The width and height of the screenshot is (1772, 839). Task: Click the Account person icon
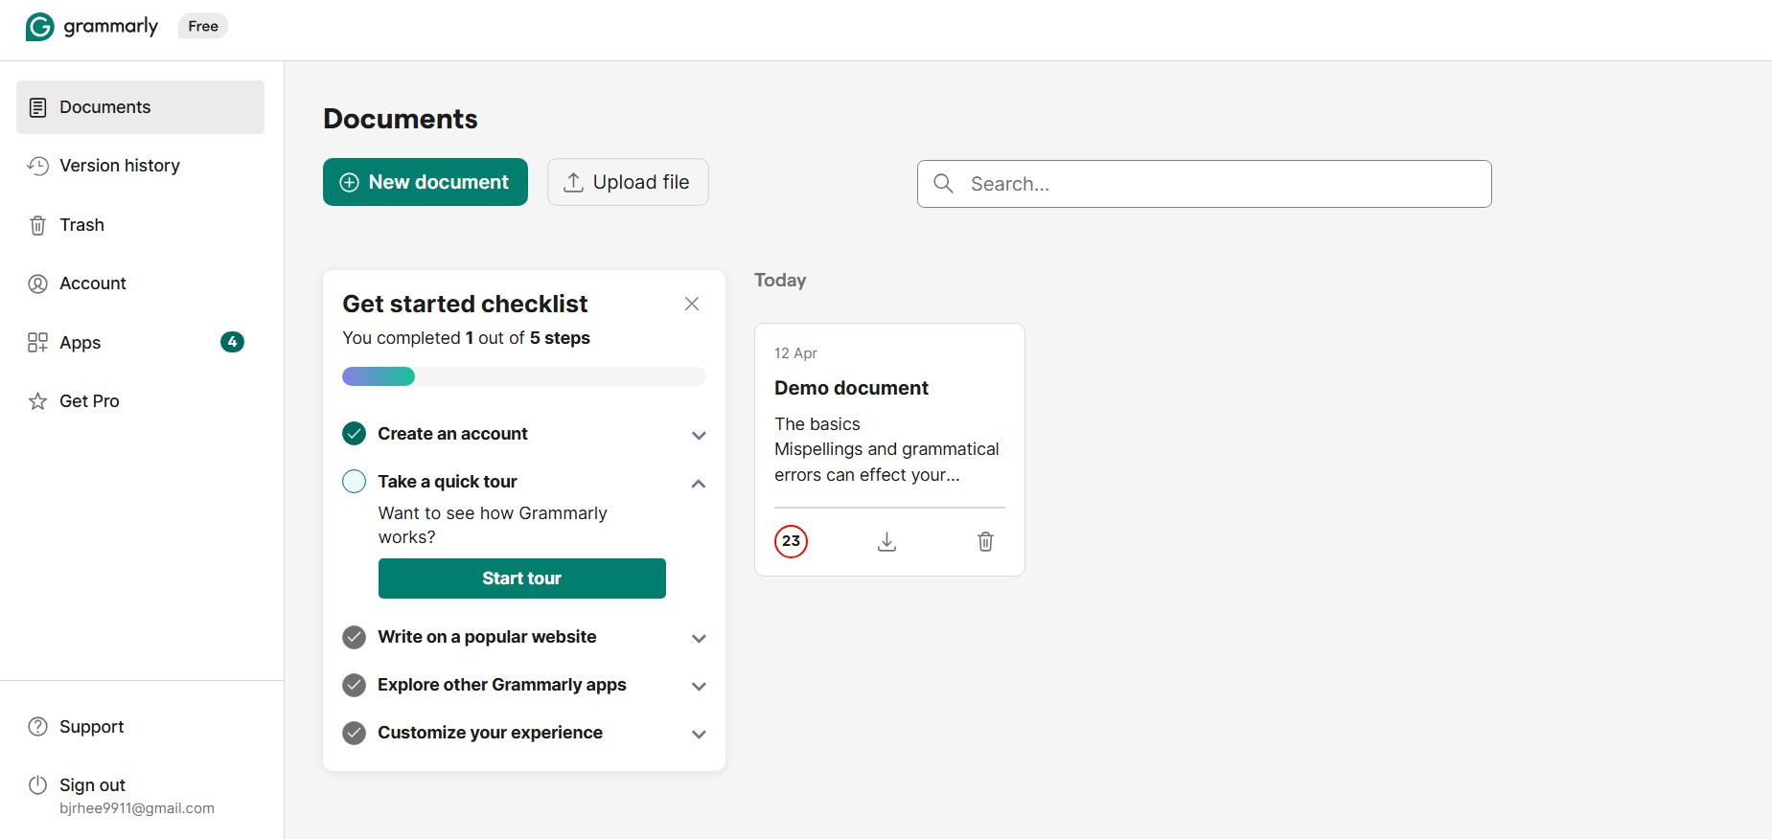pyautogui.click(x=37, y=283)
